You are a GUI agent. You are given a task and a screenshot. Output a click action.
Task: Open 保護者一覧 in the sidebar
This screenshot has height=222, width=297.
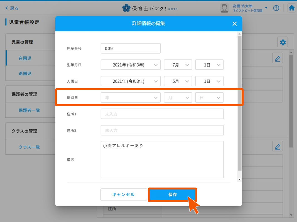(29, 110)
